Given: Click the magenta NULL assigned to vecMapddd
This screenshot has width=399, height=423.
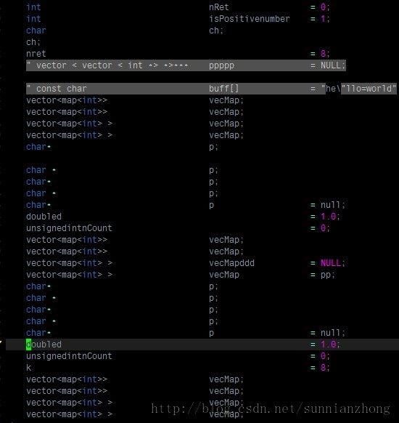Looking at the screenshot, I should coord(330,263).
